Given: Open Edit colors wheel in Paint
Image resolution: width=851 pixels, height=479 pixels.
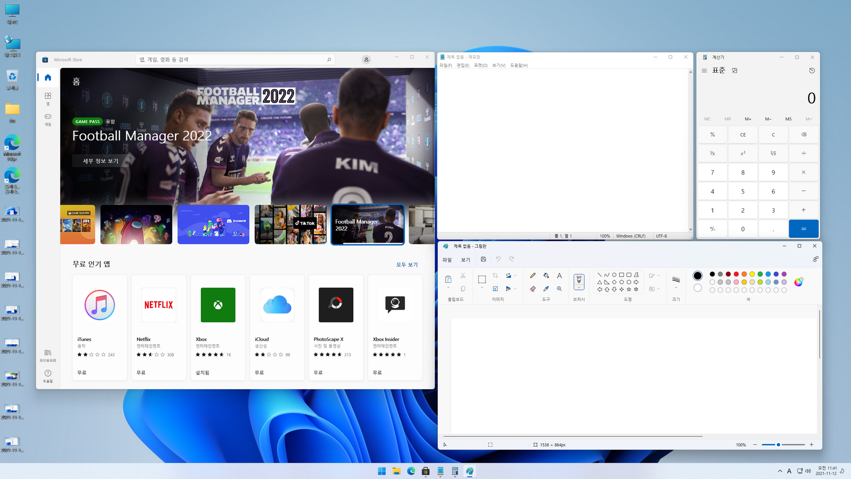Looking at the screenshot, I should [x=799, y=282].
